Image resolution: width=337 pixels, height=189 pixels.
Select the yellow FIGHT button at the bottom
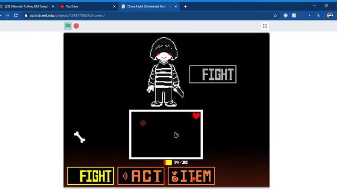click(91, 176)
